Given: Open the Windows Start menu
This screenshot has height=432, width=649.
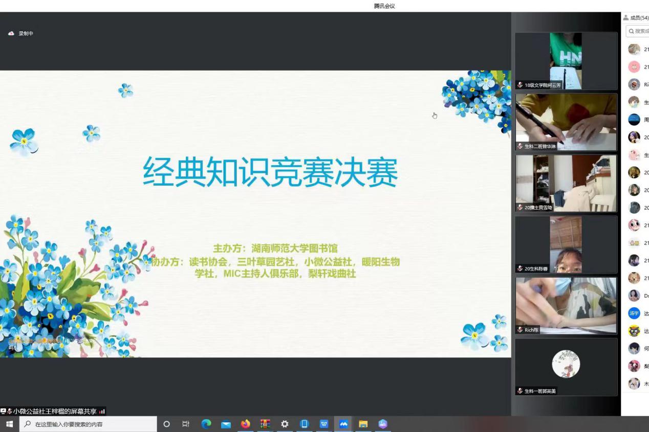Looking at the screenshot, I should [x=9, y=424].
